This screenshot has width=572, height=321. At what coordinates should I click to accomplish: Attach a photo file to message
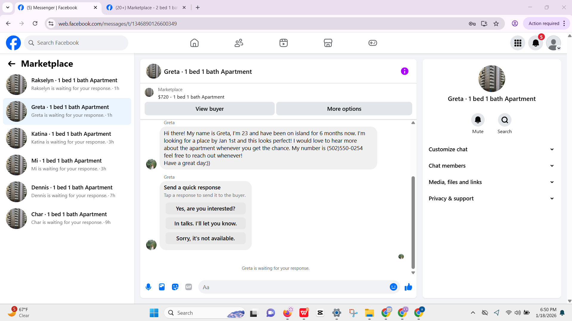point(162,287)
